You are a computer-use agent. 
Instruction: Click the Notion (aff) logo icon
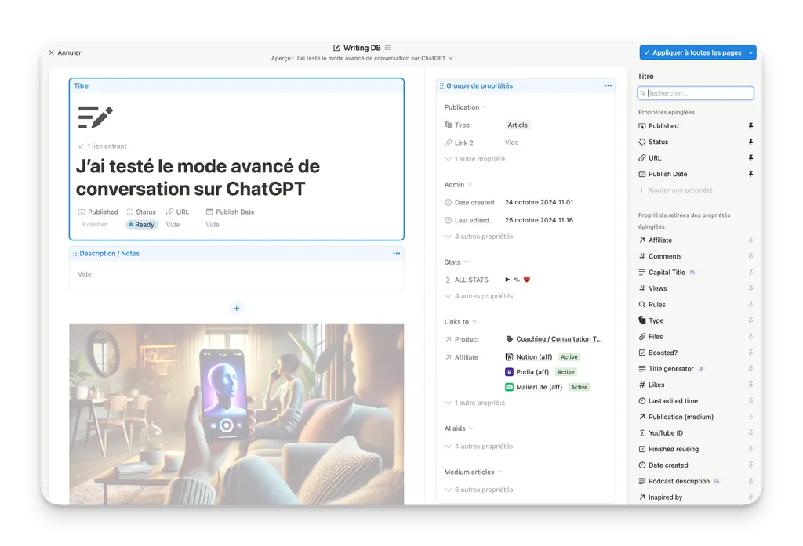pos(509,356)
